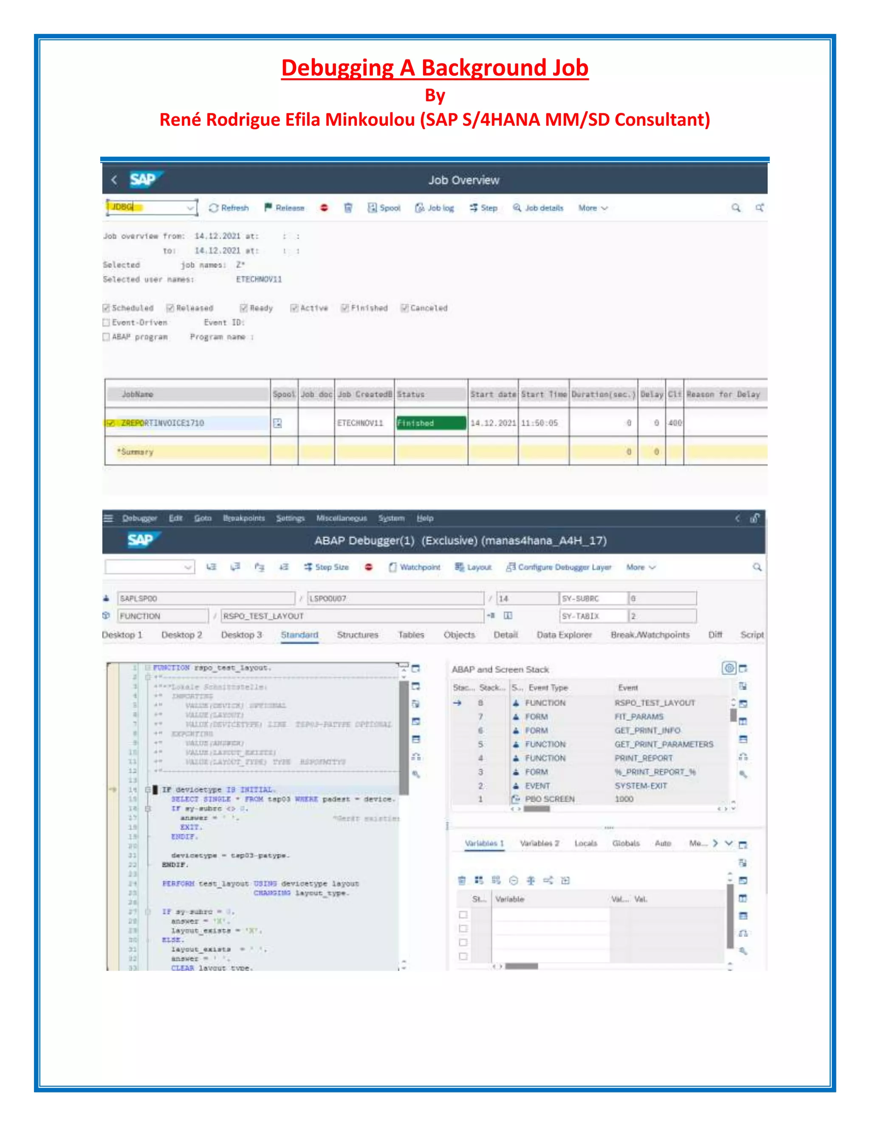Click the JobName column header
Image resolution: width=870 pixels, height=1126 pixels.
(188, 394)
